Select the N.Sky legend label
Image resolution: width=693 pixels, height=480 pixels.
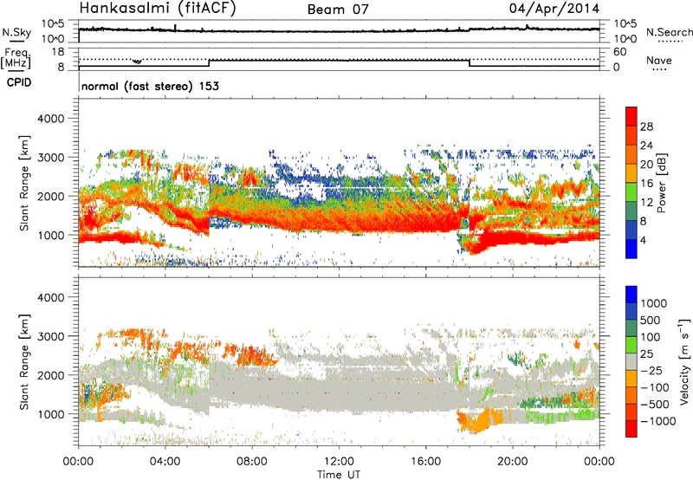pyautogui.click(x=16, y=32)
